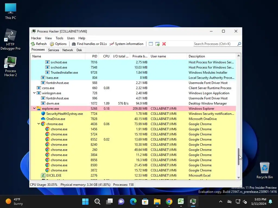
Task: Sort by the Private bytes column header
Action: [140, 56]
